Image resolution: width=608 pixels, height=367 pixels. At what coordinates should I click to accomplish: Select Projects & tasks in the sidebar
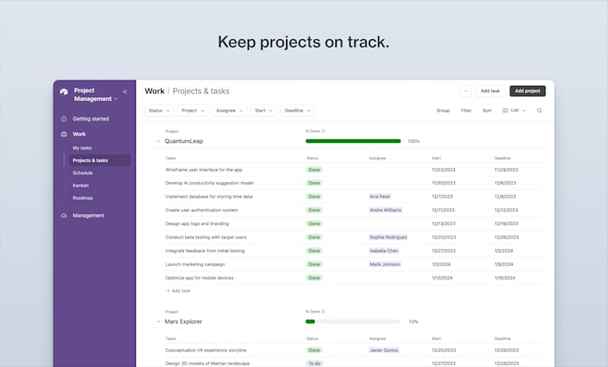click(99, 160)
